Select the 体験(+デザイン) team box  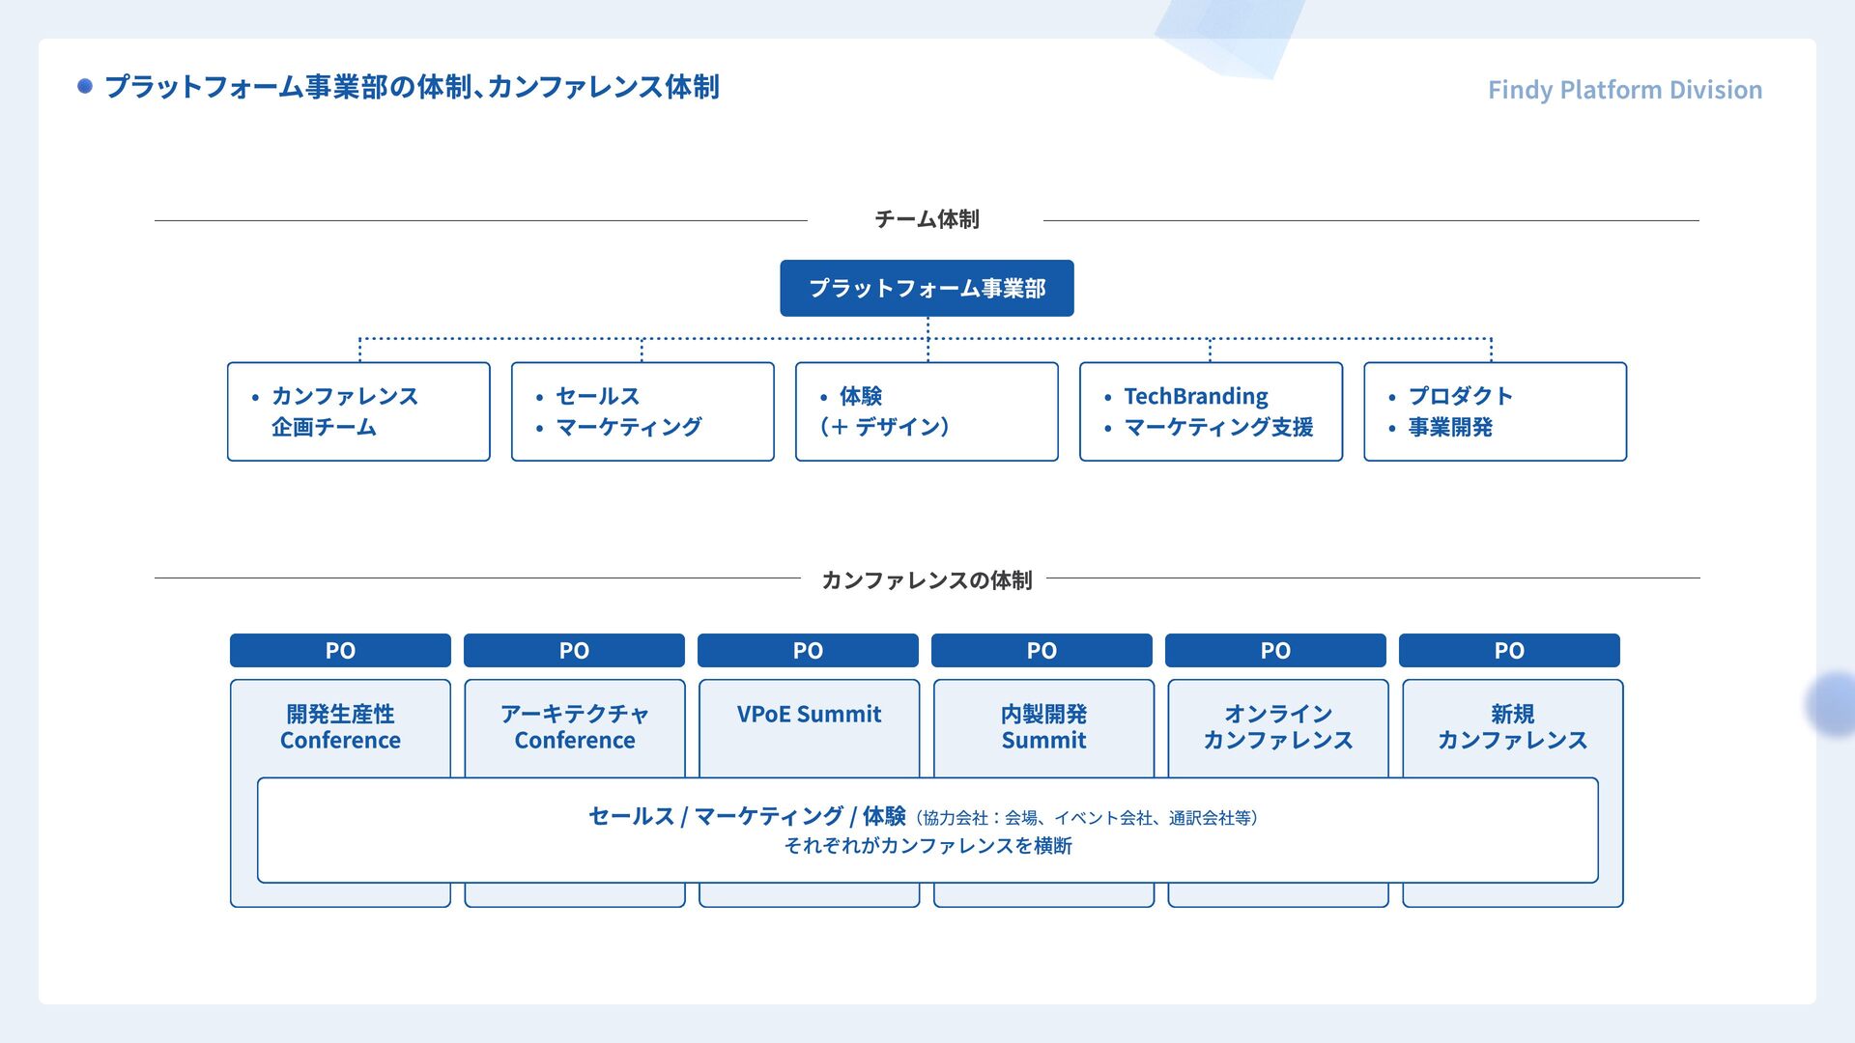927,411
